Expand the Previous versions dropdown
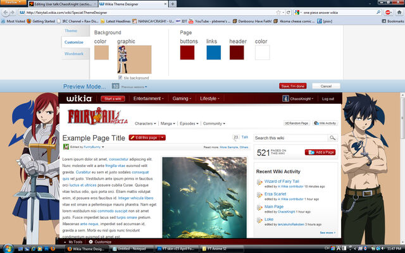 pyautogui.click(x=134, y=87)
